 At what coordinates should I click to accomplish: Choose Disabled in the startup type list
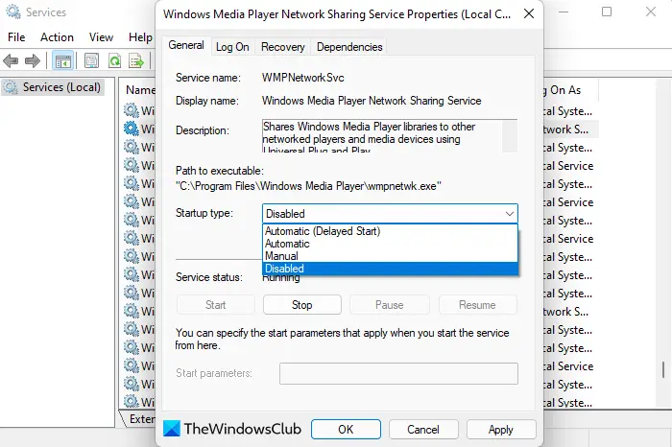390,269
